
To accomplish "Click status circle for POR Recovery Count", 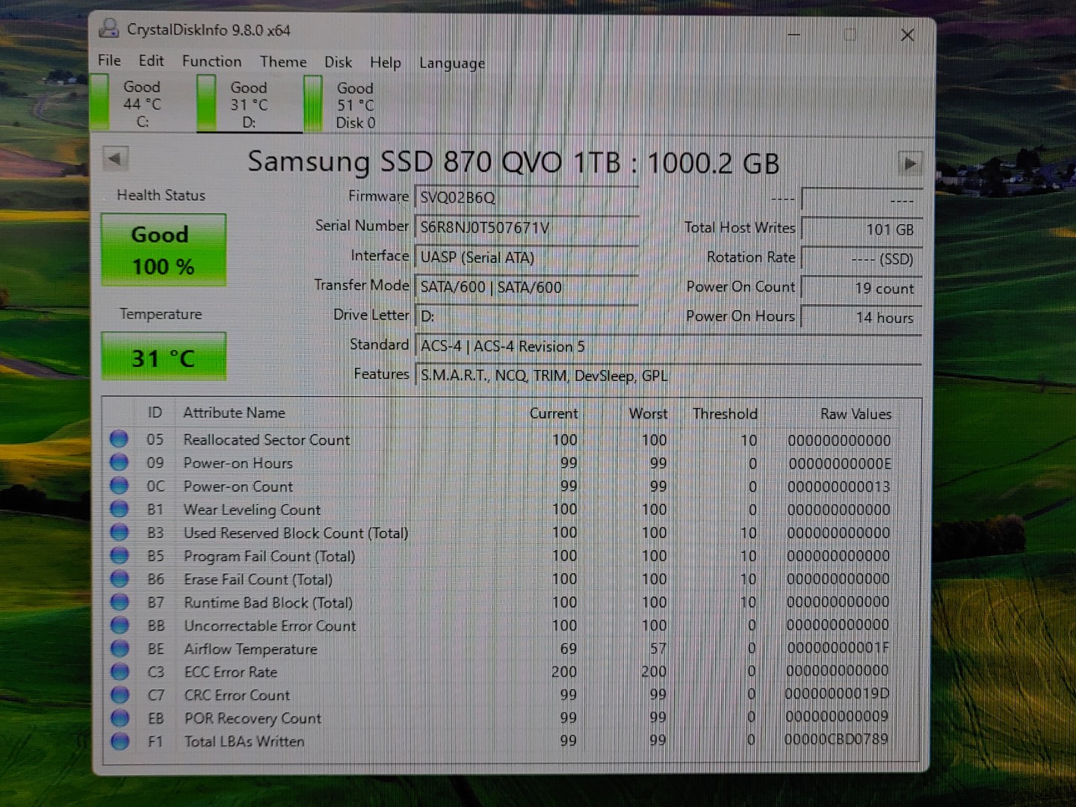I will [x=119, y=717].
